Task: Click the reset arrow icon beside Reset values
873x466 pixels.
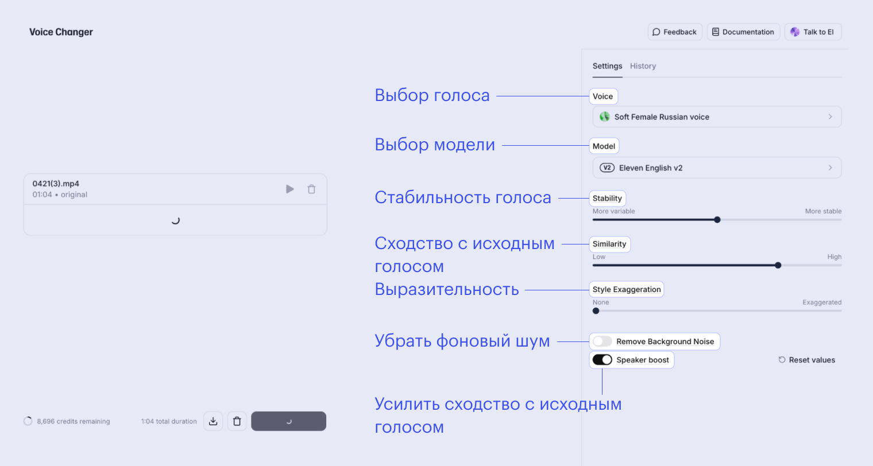Action: 782,360
